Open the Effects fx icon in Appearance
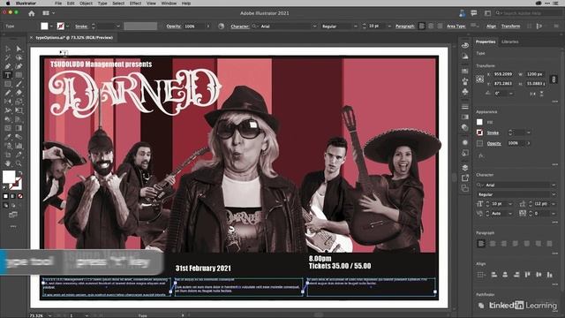The width and height of the screenshot is (565, 318). pos(481,155)
